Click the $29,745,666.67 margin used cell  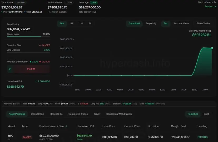(180, 137)
